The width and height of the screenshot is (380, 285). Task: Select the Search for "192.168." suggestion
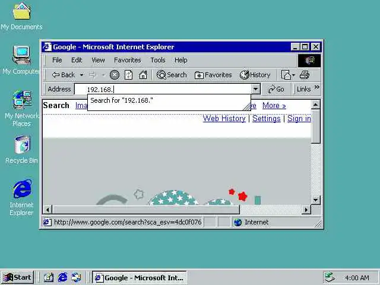169,100
